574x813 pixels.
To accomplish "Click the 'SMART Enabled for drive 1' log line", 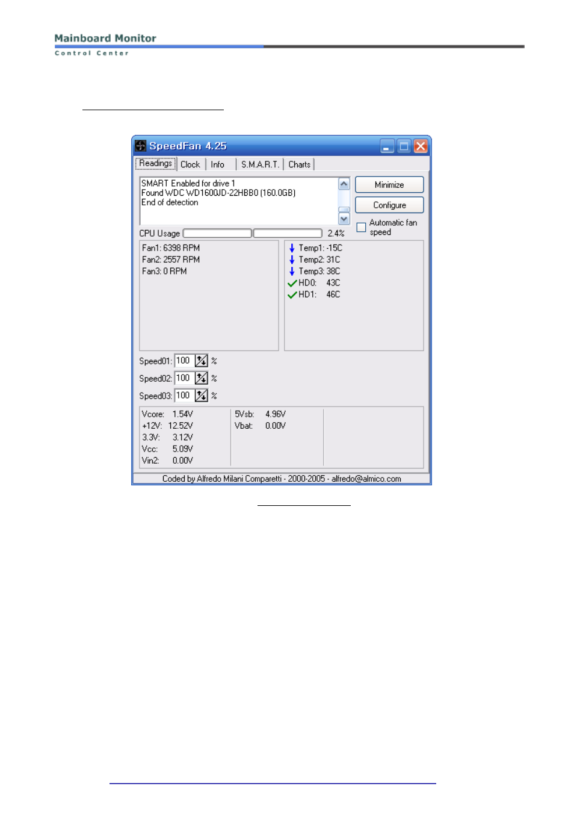I will 188,183.
